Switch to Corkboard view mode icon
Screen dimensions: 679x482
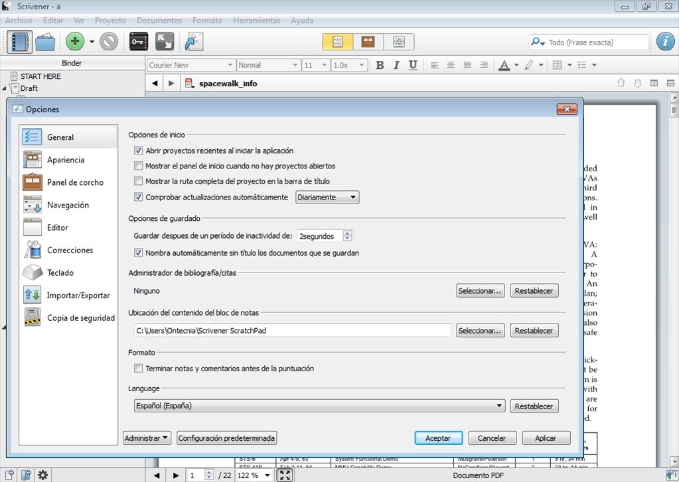pyautogui.click(x=368, y=42)
